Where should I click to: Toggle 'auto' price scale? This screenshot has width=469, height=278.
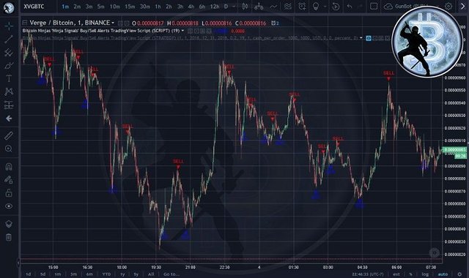coord(443,274)
